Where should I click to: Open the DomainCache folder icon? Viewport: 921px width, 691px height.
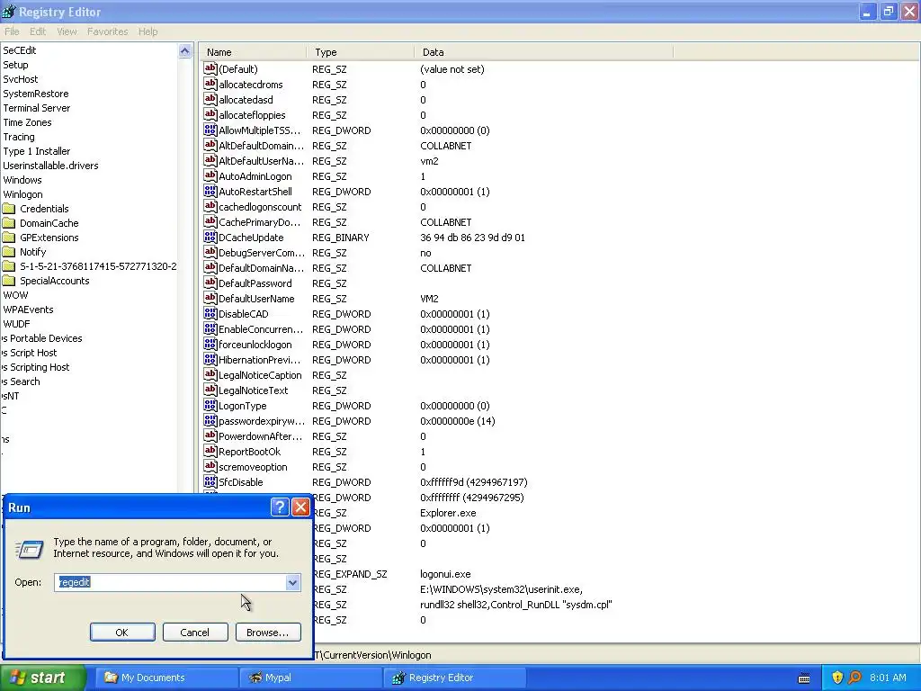click(x=9, y=223)
